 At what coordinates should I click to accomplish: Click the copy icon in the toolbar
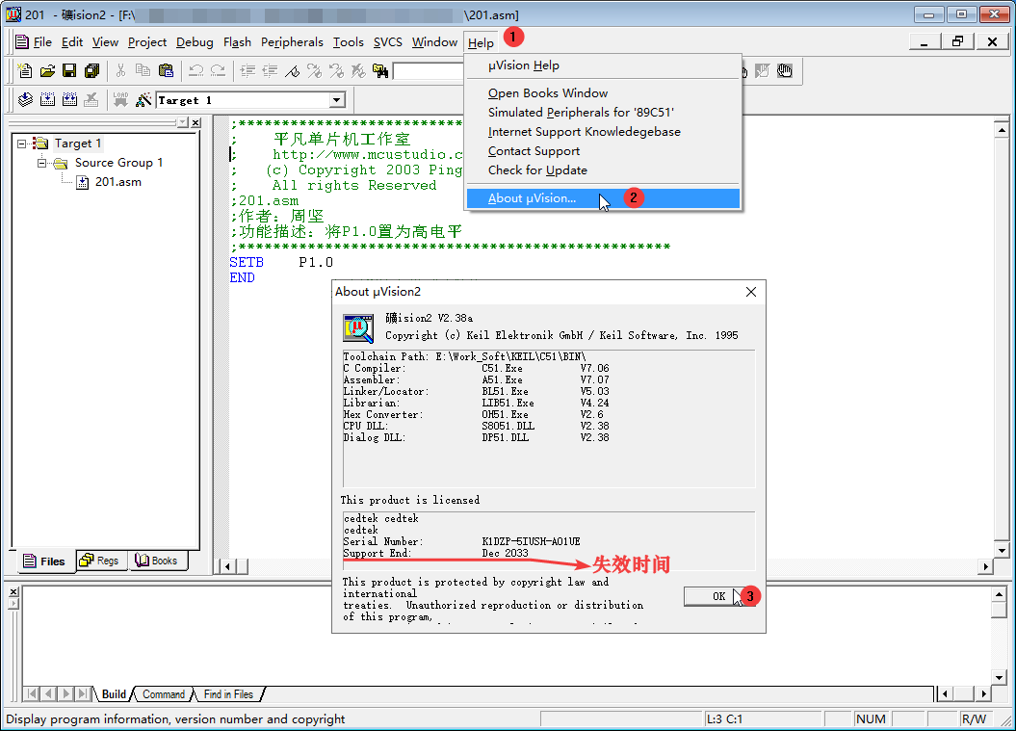point(143,70)
